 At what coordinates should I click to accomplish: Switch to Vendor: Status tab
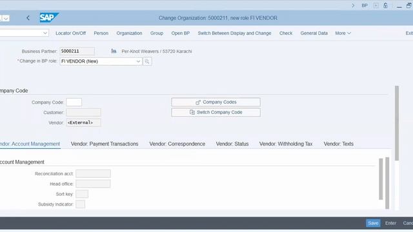pos(232,144)
